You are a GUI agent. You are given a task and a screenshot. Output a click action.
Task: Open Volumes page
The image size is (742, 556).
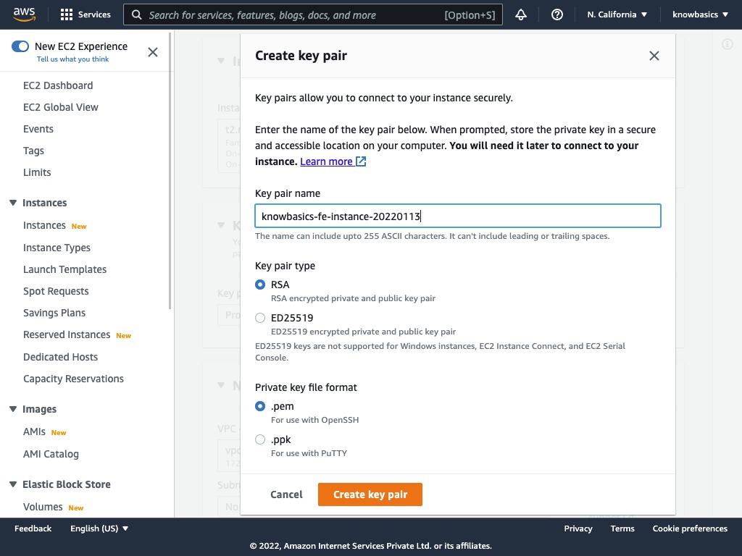point(43,507)
